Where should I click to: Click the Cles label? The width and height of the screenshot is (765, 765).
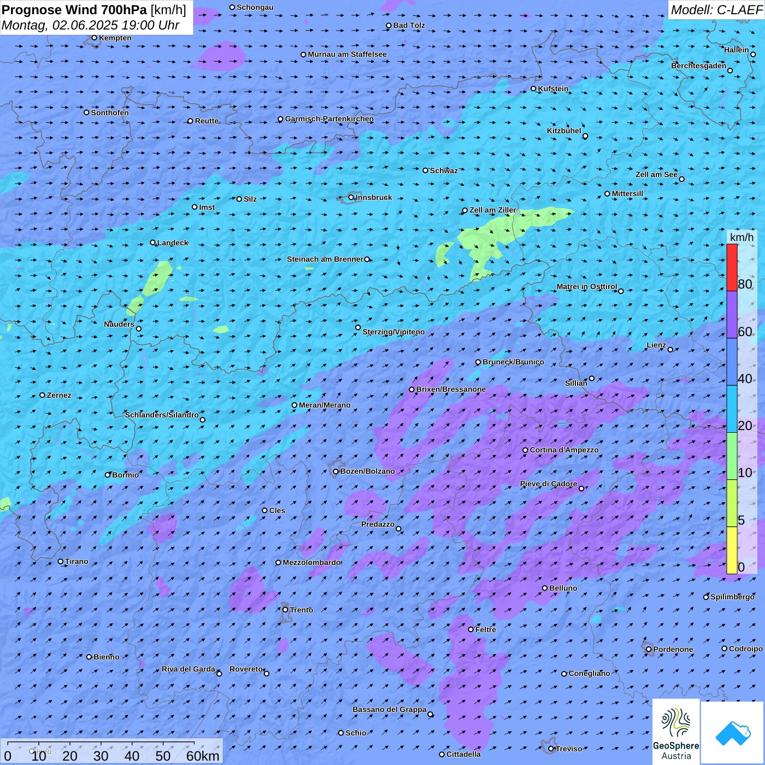(277, 510)
